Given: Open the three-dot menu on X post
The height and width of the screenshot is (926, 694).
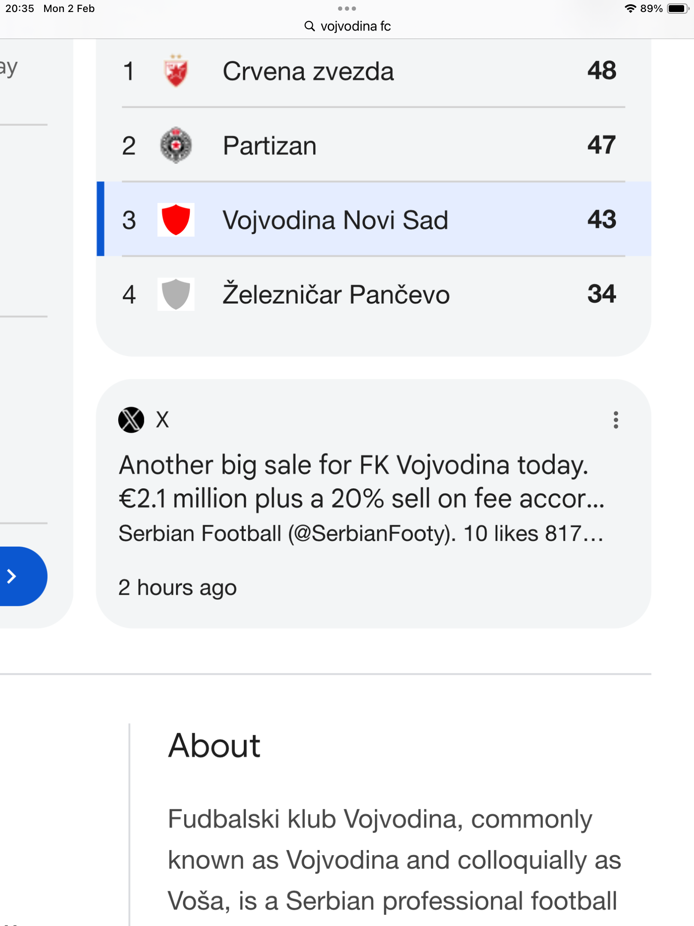Looking at the screenshot, I should [x=616, y=420].
